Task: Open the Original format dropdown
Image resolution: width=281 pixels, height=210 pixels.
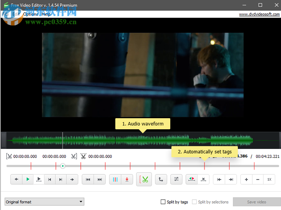Action: click(x=44, y=202)
